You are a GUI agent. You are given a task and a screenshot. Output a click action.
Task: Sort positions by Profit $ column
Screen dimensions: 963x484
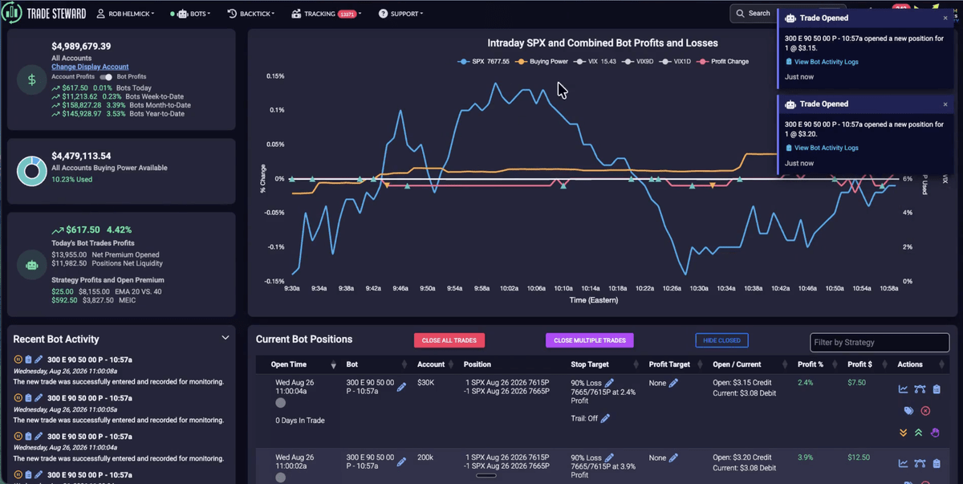[861, 364]
